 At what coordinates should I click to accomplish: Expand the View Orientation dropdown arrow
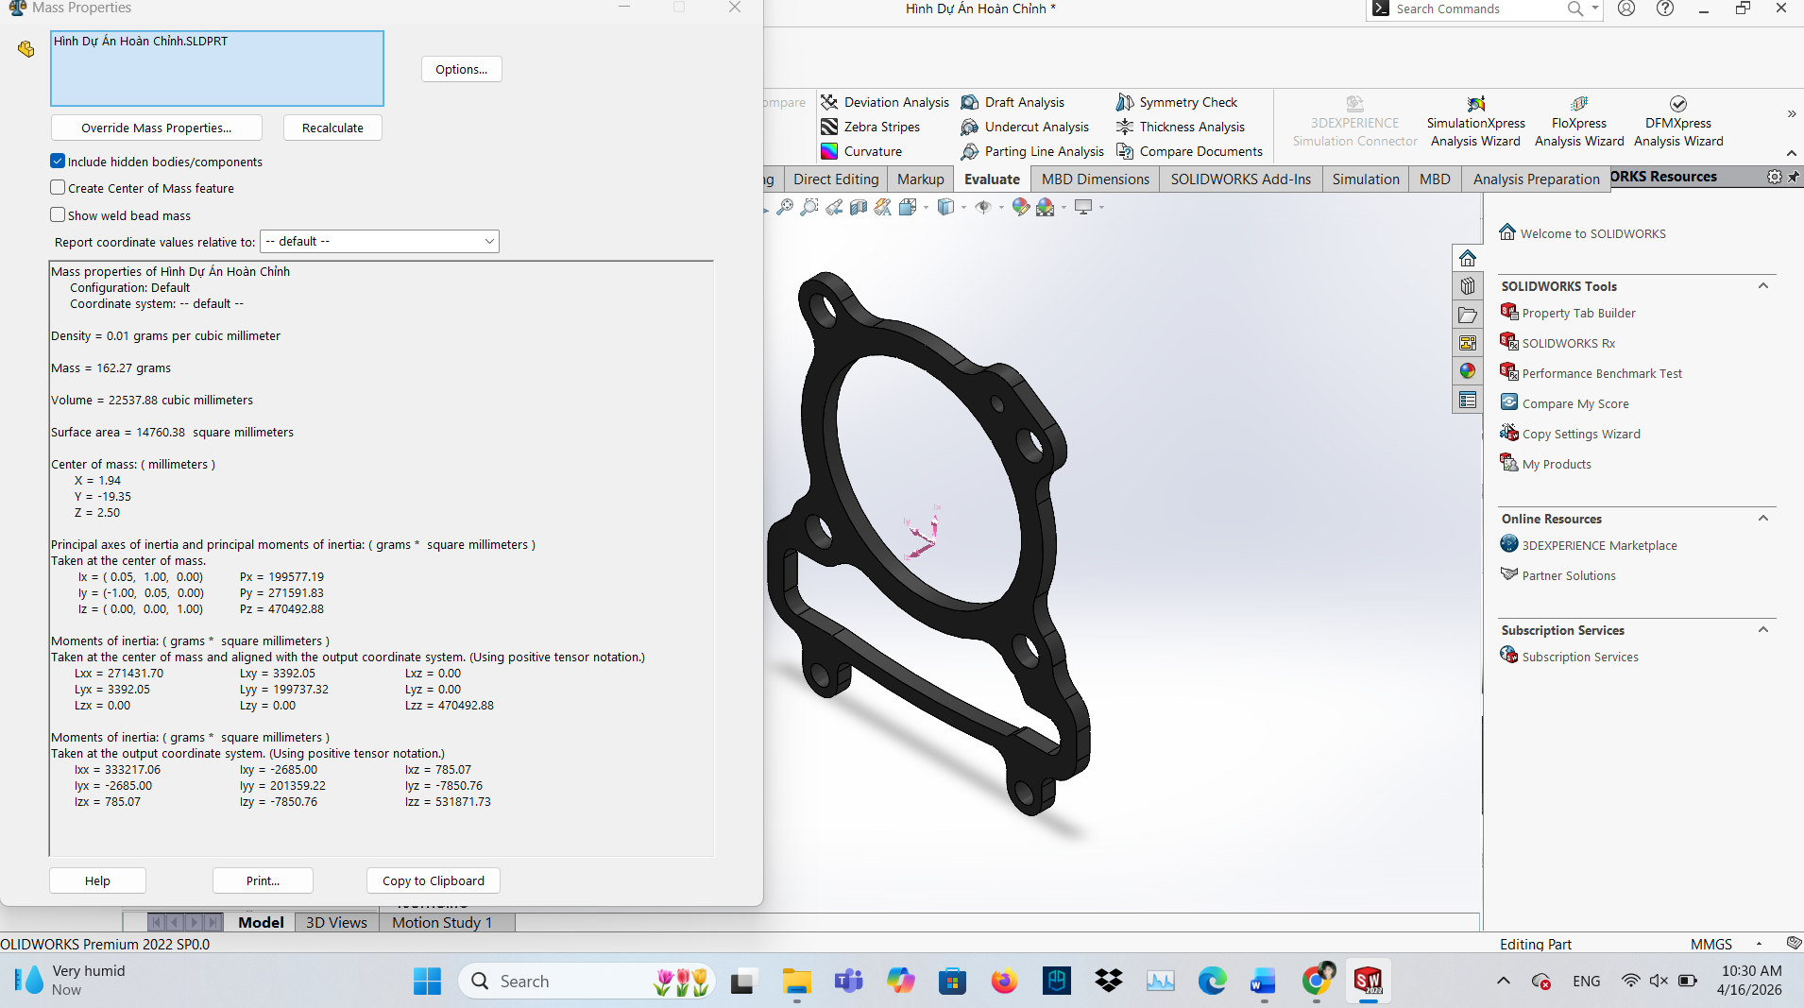[x=926, y=207]
